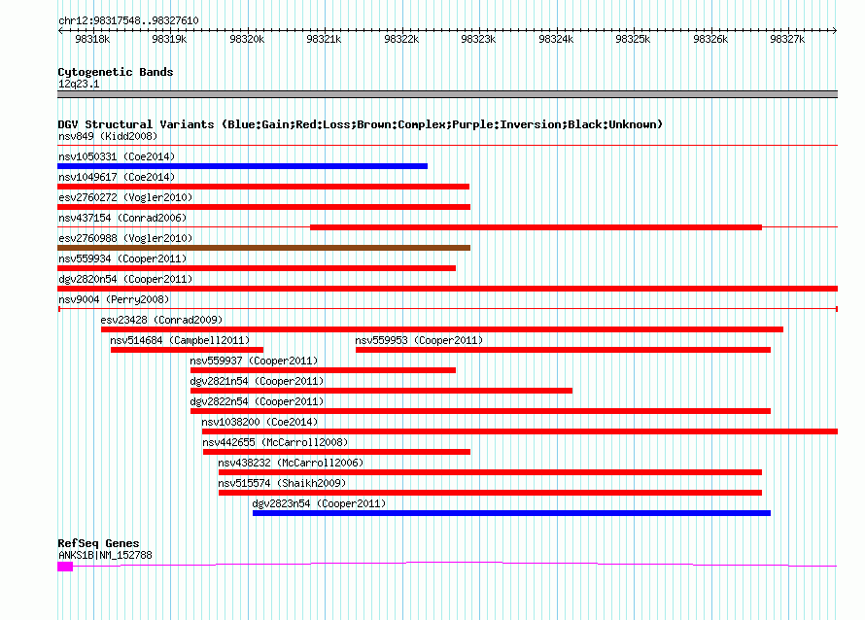Click the chr12:98317548..98327610 coordinate label
Image resolution: width=865 pixels, height=620 pixels.
128,20
